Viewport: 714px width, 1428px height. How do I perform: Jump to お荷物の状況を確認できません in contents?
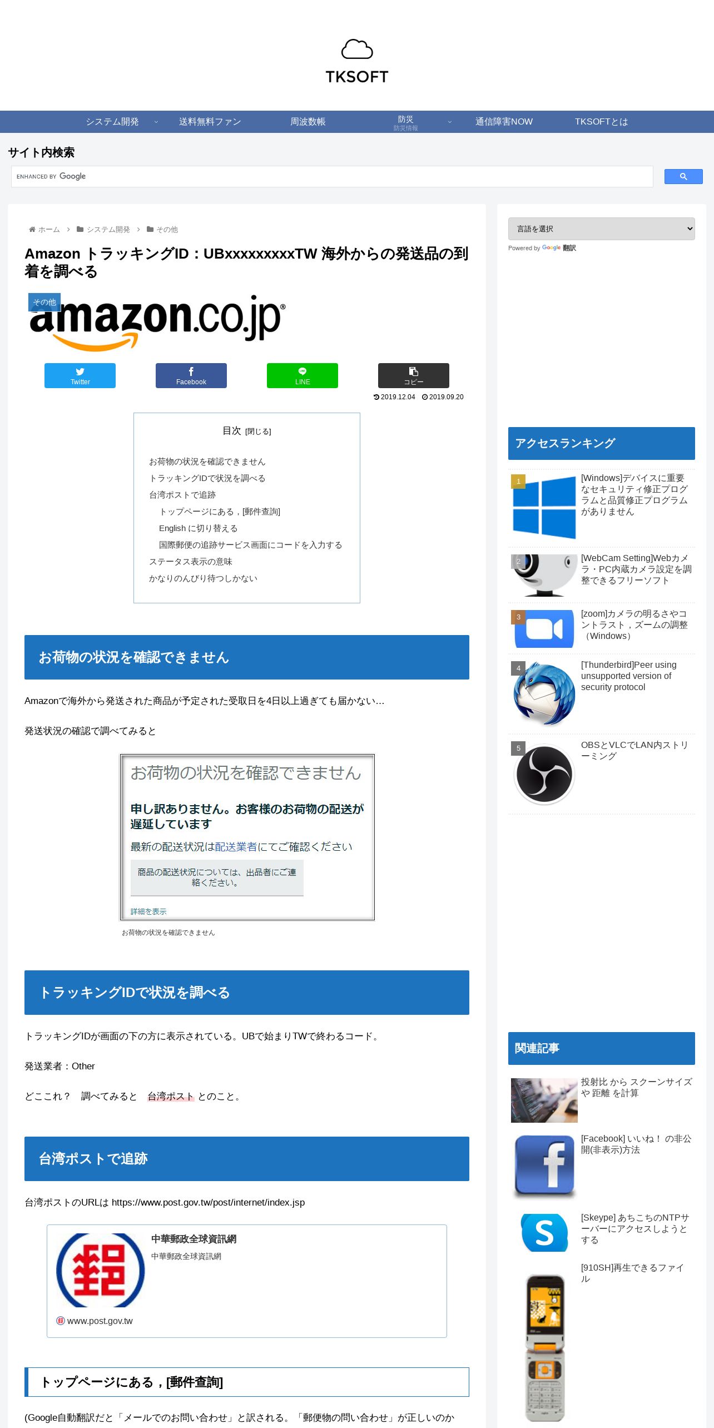click(x=207, y=462)
